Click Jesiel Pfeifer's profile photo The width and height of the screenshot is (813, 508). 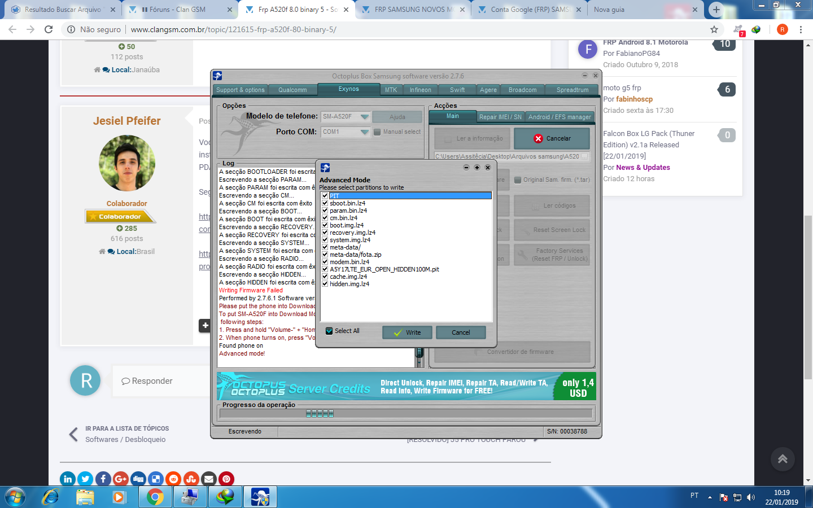pos(127,163)
